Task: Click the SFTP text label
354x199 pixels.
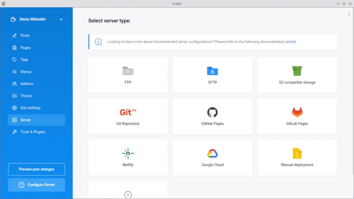Action: pyautogui.click(x=212, y=82)
